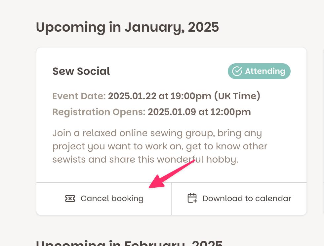The image size is (324, 246).
Task: Click the next event card edge at right
Action: point(323,132)
